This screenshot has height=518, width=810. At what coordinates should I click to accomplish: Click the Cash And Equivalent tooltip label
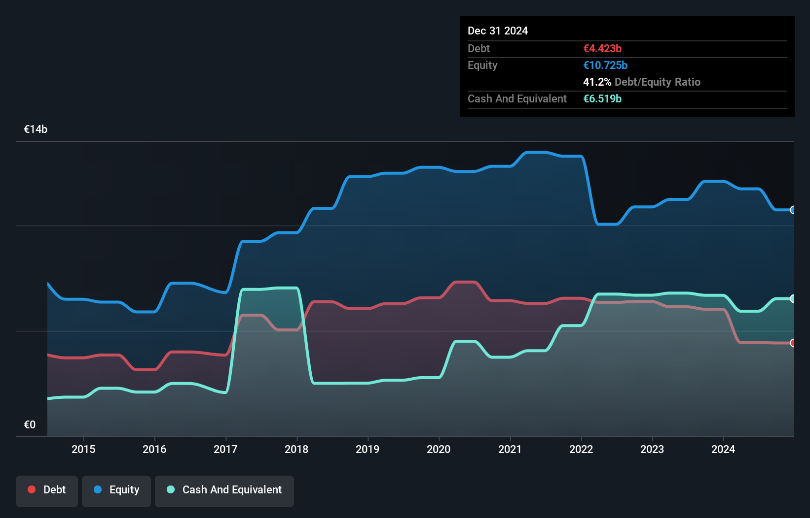tap(517, 99)
